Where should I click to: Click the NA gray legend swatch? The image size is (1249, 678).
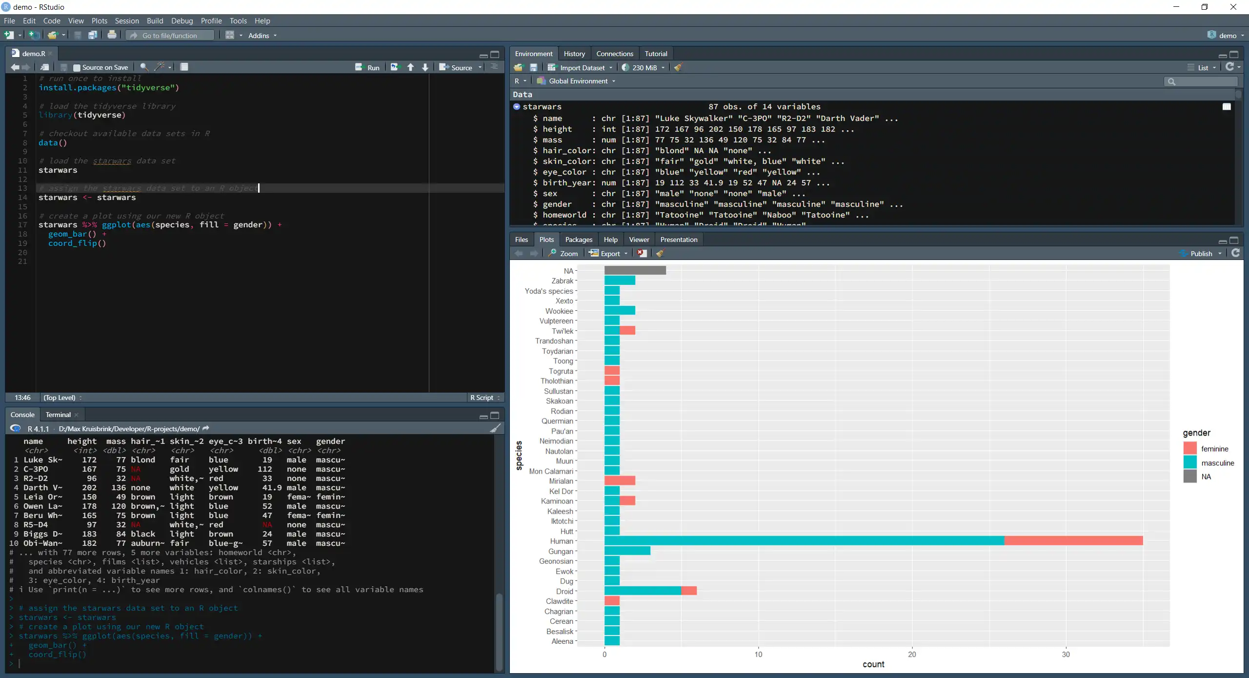coord(1190,476)
